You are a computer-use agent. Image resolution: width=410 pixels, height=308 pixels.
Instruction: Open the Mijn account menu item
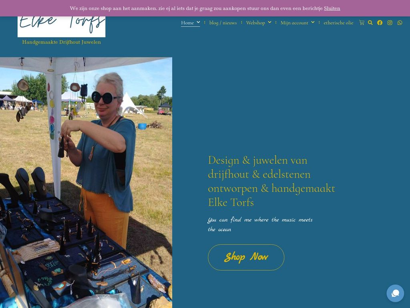[294, 23]
